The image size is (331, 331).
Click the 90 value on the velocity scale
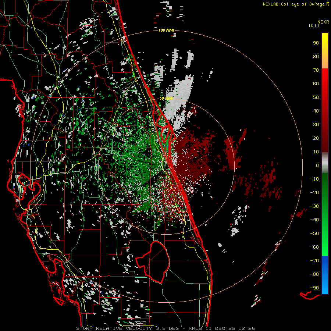coord(316,43)
